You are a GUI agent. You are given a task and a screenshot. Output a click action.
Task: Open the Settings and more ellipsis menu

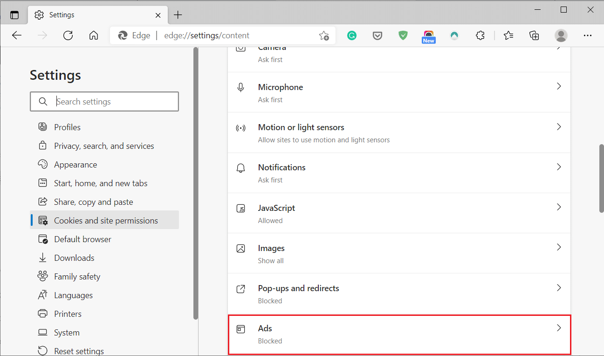click(x=588, y=35)
